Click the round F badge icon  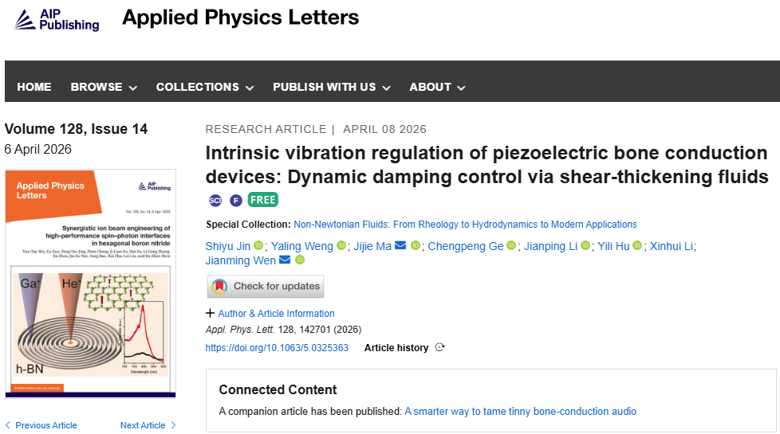(236, 200)
